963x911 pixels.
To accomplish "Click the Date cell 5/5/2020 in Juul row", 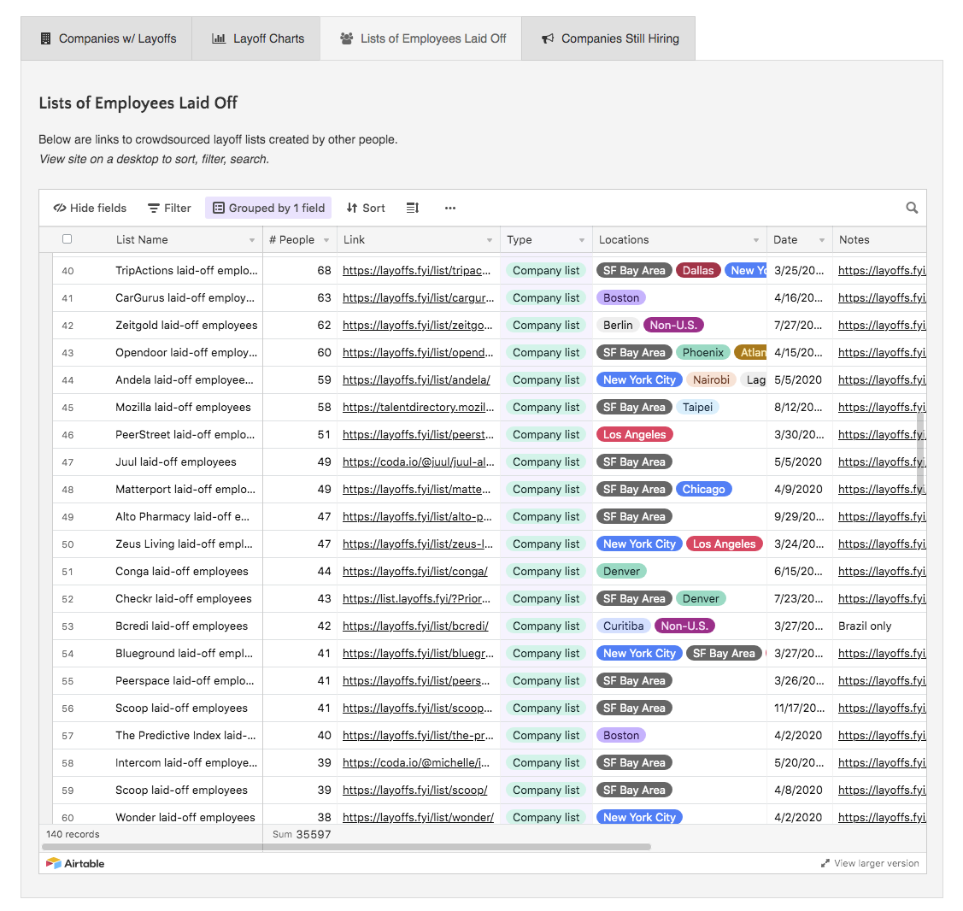I will [798, 462].
